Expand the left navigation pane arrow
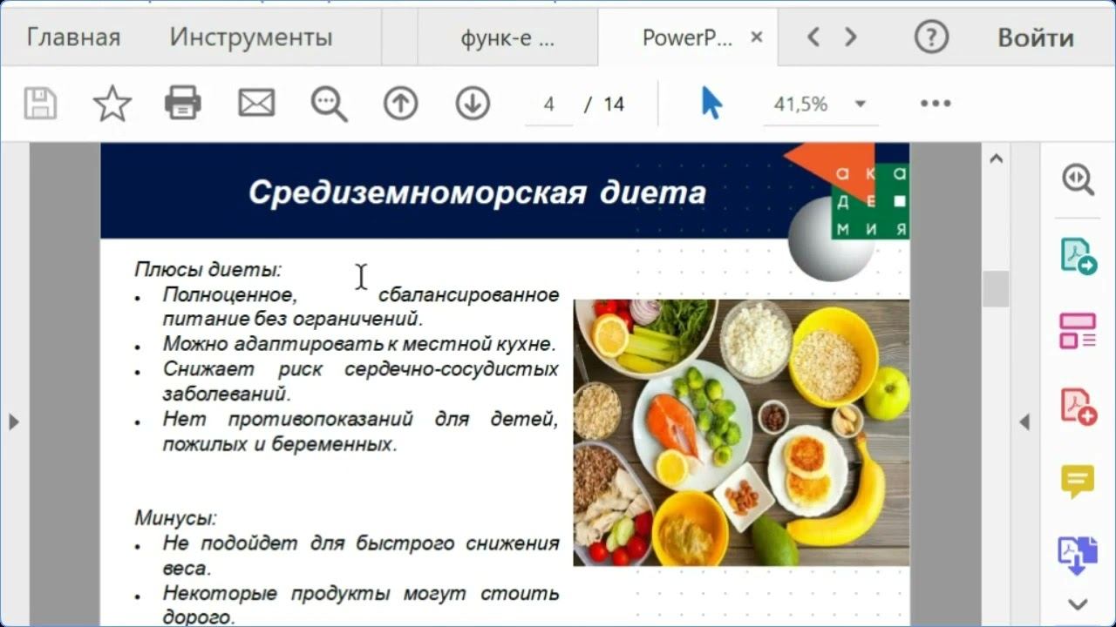The width and height of the screenshot is (1116, 627). click(x=13, y=422)
